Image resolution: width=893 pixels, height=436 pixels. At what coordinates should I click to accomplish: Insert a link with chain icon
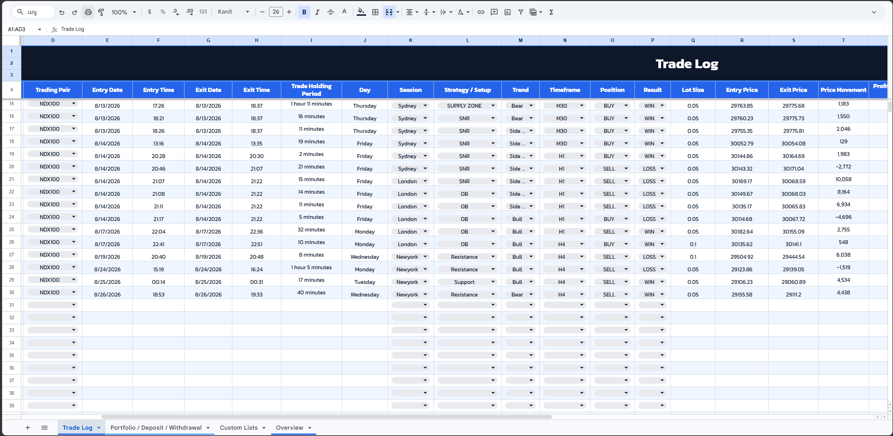point(481,12)
